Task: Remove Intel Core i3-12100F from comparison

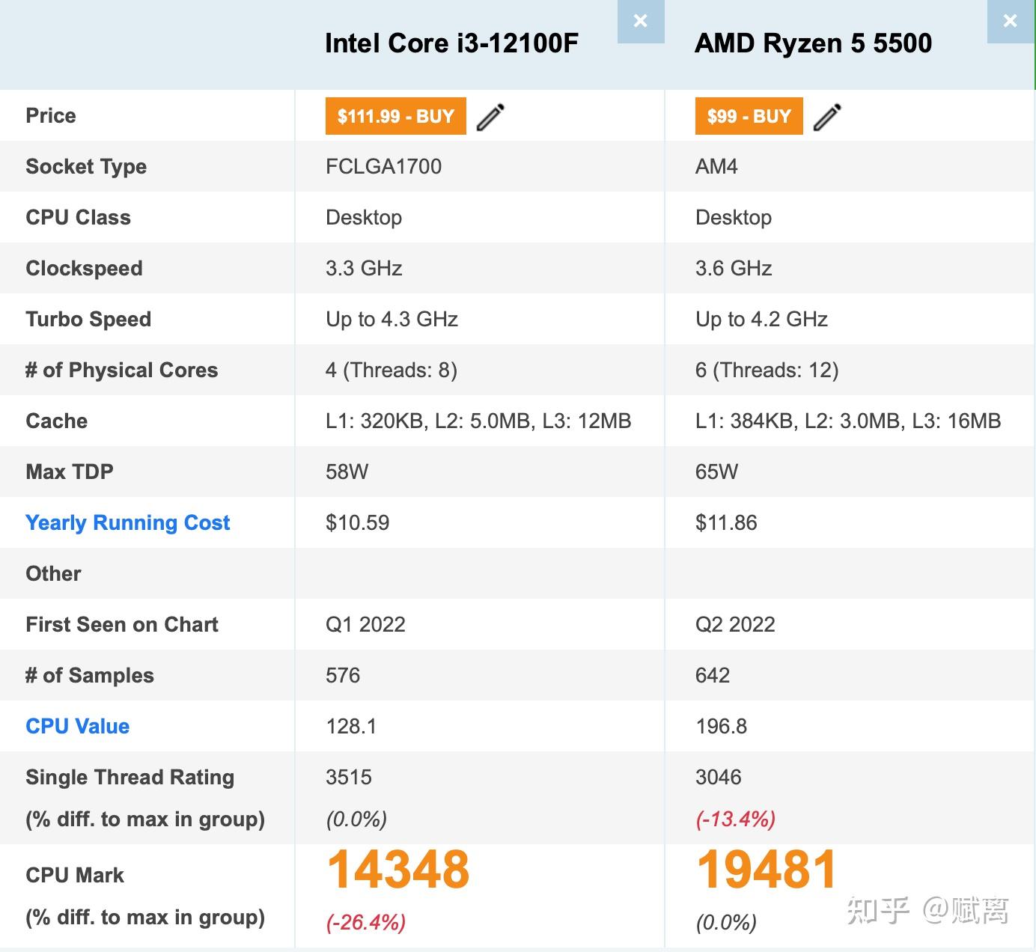Action: coord(640,21)
